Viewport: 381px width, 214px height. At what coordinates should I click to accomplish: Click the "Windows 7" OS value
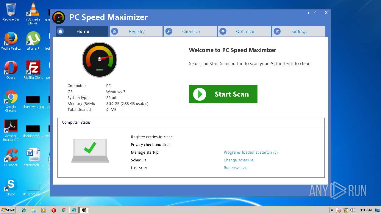coord(116,92)
